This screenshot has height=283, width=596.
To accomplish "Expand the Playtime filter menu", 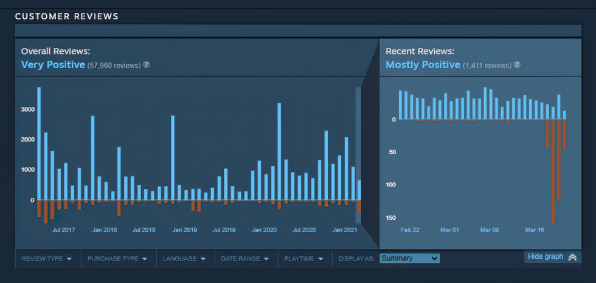I will click(x=303, y=259).
